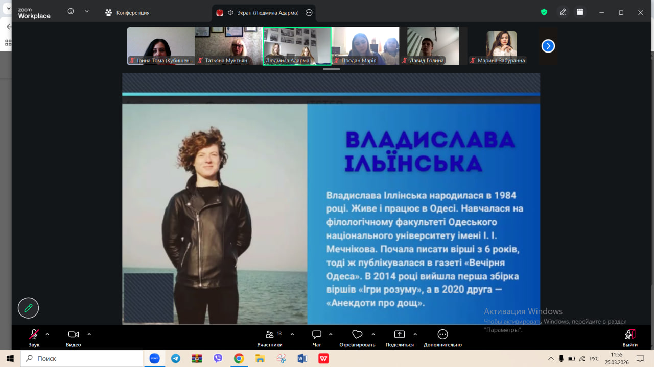Open the Telegram icon in the taskbar
This screenshot has height=367, width=654.
click(x=176, y=359)
